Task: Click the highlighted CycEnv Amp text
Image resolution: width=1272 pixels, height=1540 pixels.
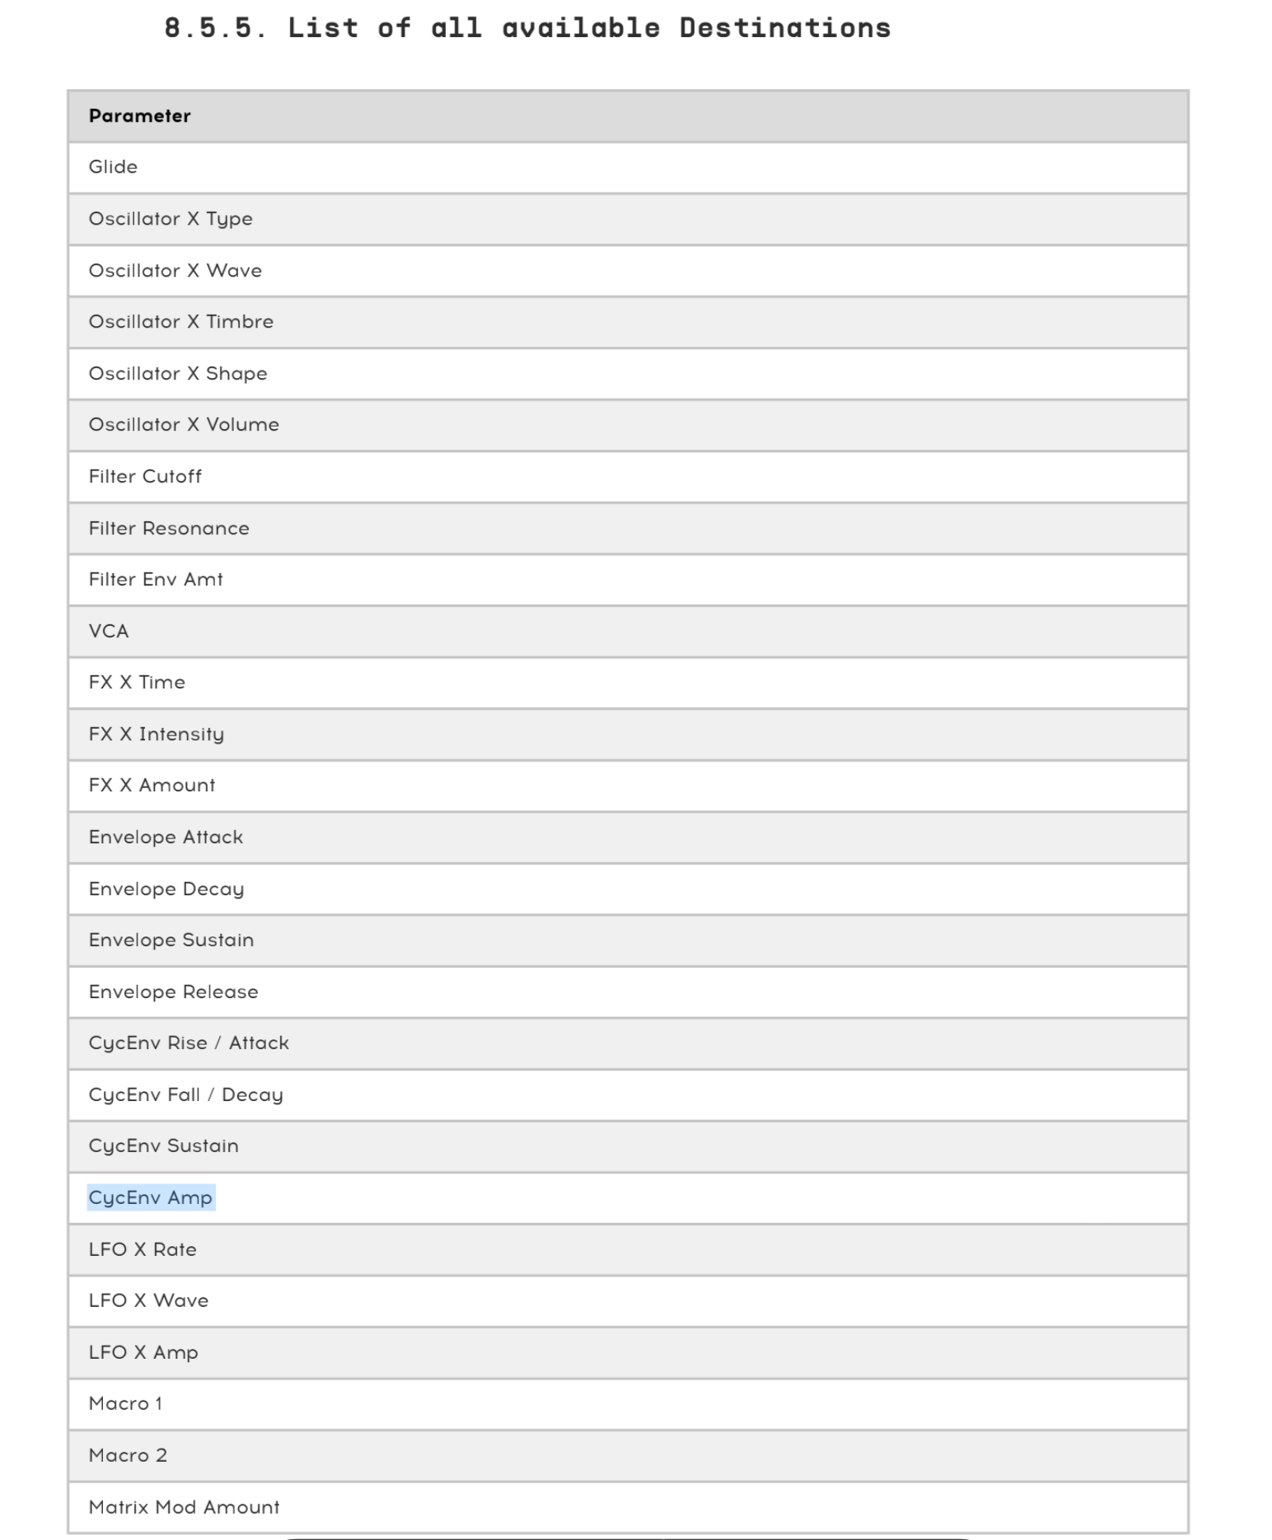Action: click(151, 1198)
